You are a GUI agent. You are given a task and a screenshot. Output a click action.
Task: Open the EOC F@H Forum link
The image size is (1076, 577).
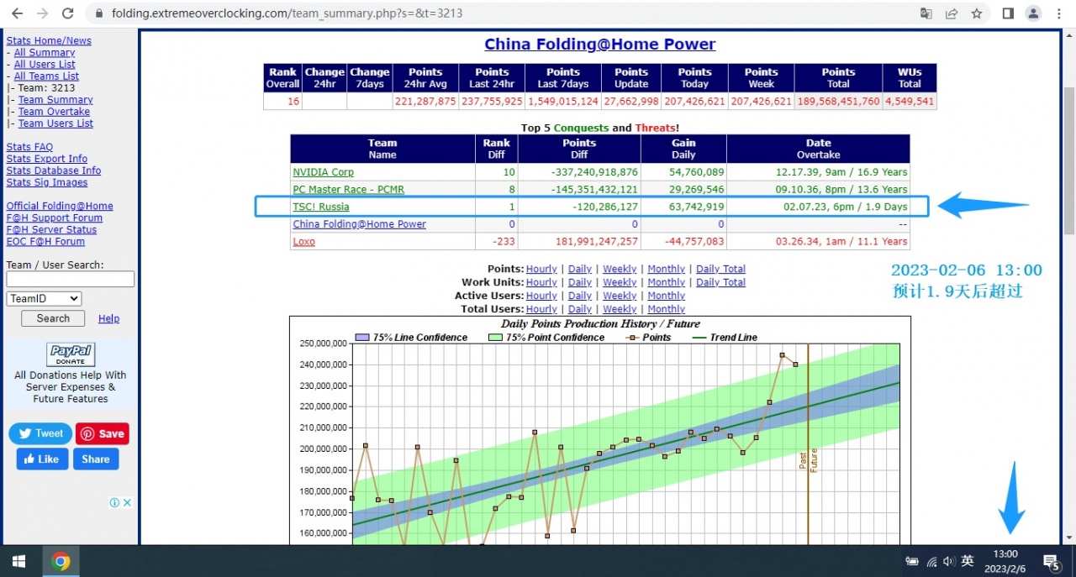point(45,241)
